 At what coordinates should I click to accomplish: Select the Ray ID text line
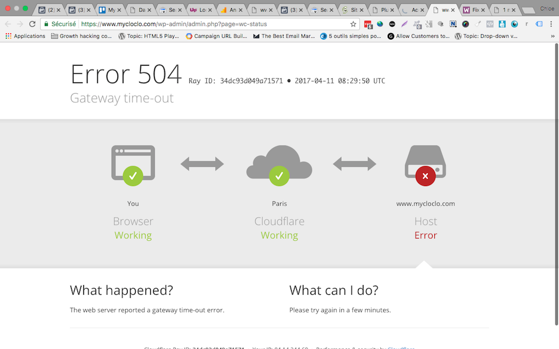(x=286, y=81)
